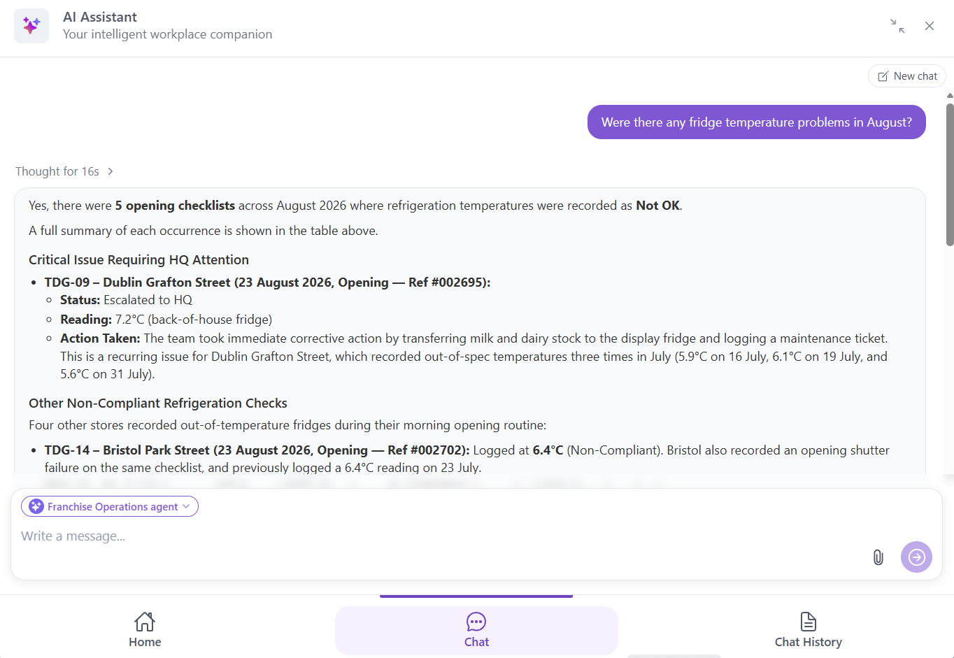Click the user message about fridge temperature problems

(756, 122)
